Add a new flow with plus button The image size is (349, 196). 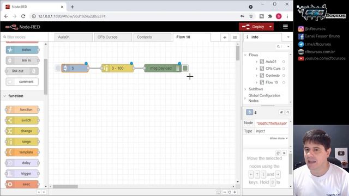click(x=225, y=38)
